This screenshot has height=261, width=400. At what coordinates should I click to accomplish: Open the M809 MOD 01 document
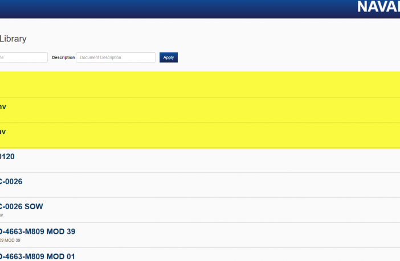click(x=38, y=256)
